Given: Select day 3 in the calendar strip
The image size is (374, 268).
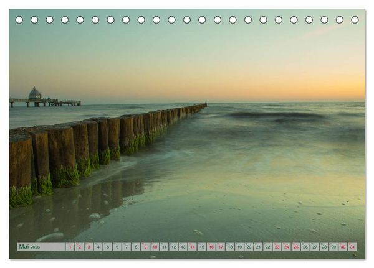Looking at the screenshot, I should (89, 247).
